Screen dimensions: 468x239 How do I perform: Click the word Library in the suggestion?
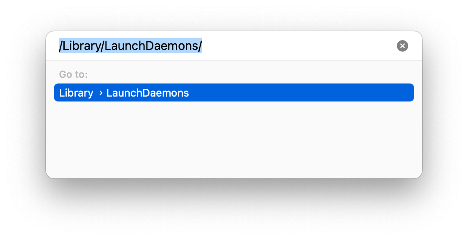(76, 93)
